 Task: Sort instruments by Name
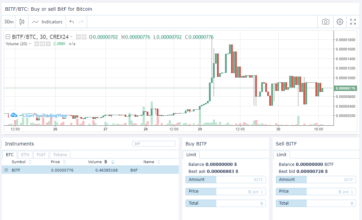pyautogui.click(x=152, y=162)
